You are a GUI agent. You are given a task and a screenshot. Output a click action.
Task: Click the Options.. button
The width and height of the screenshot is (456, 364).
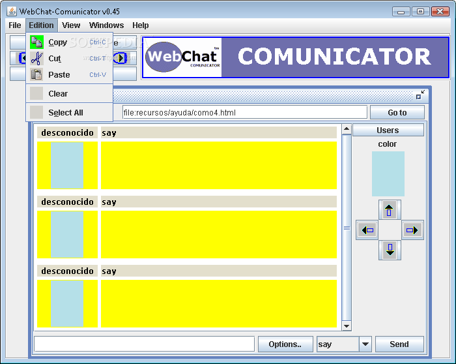click(x=285, y=344)
